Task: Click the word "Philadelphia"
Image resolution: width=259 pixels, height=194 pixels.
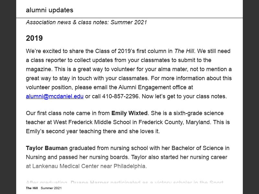Action: point(130,166)
